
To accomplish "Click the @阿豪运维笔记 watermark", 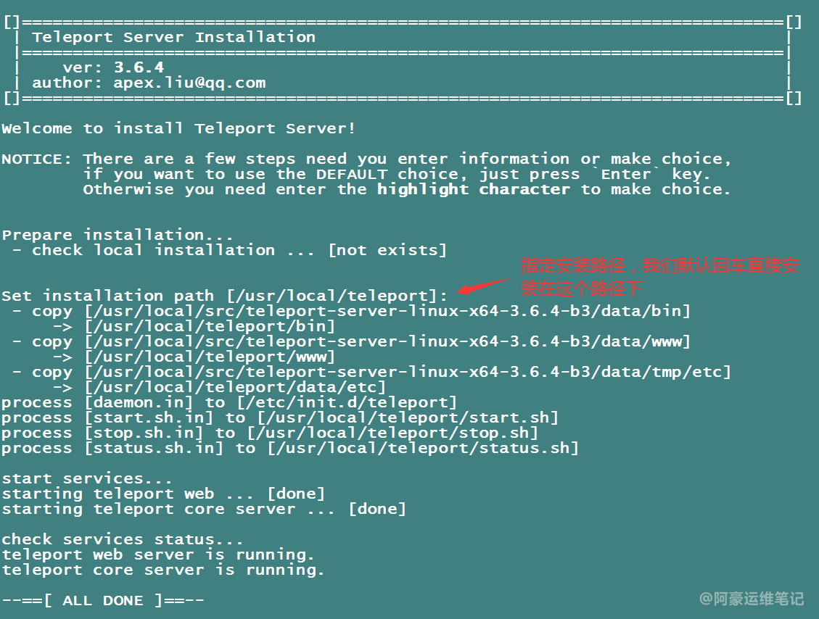I will click(x=752, y=599).
